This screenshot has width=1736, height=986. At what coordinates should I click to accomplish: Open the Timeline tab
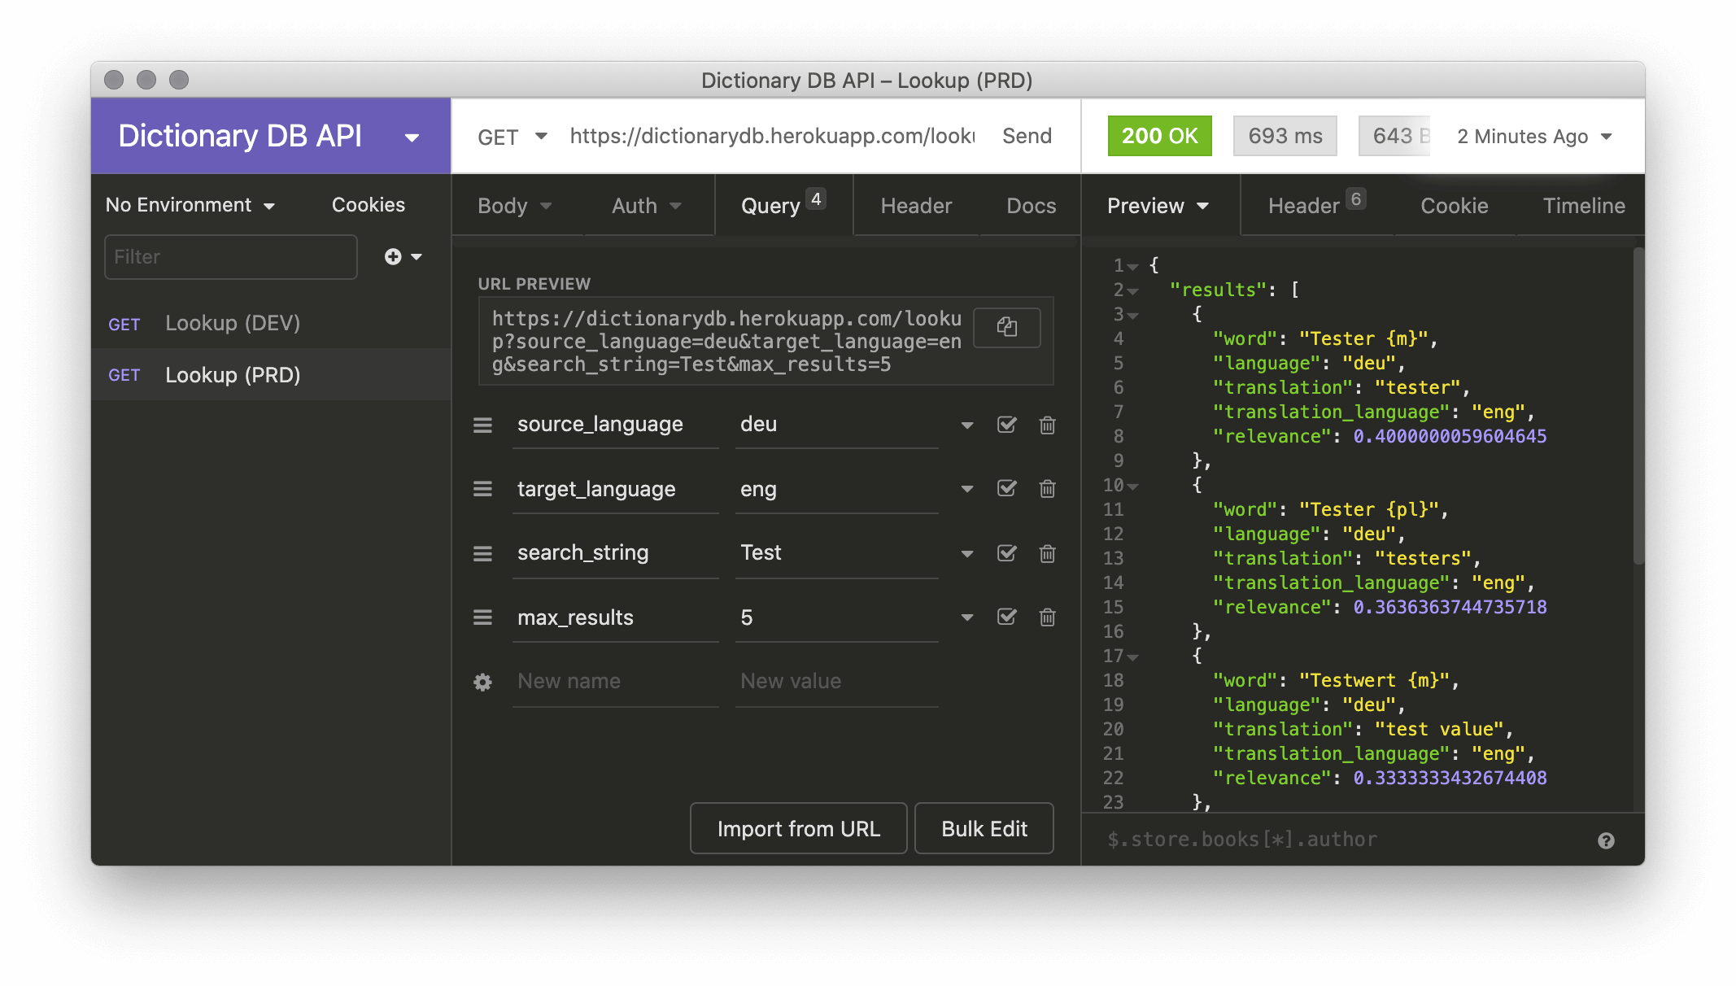[x=1583, y=206]
